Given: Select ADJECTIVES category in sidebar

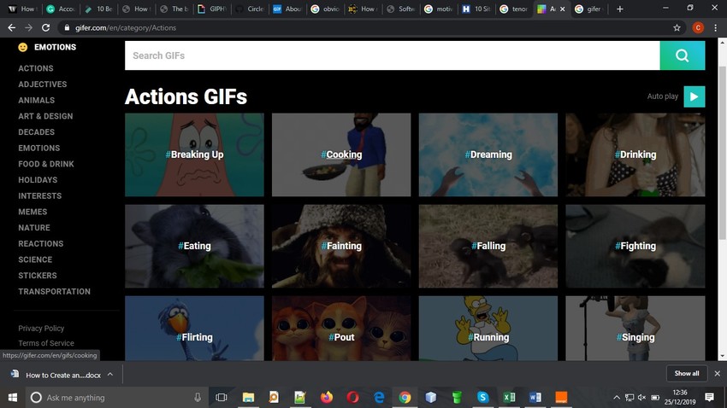Looking at the screenshot, I should 43,85.
